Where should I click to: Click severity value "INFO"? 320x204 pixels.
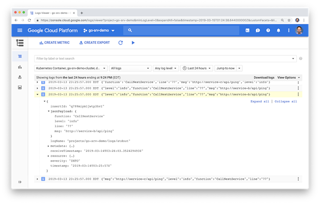tap(74, 161)
